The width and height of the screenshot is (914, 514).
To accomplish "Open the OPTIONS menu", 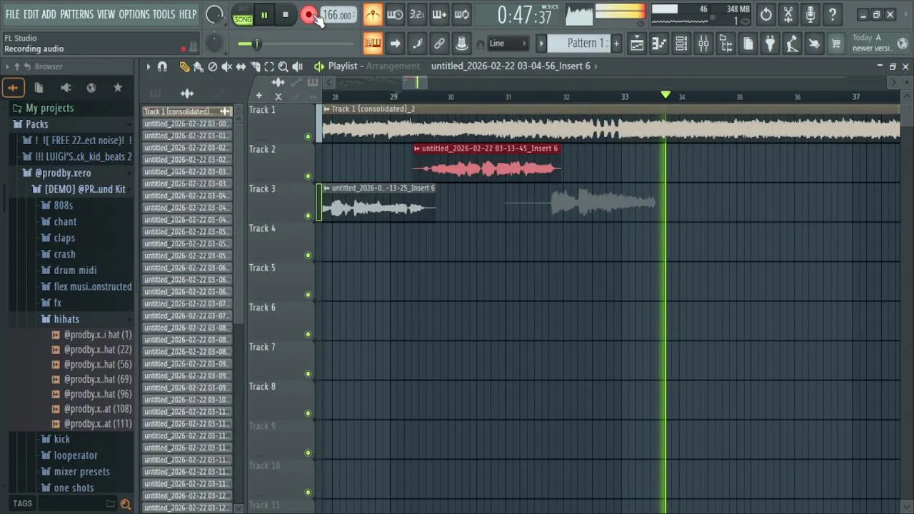I will pos(134,14).
